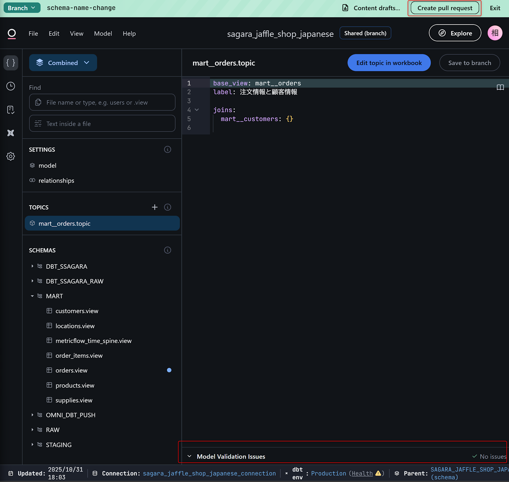509x482 pixels.
Task: Click the dbt integration icon in sidebar
Action: [10, 133]
